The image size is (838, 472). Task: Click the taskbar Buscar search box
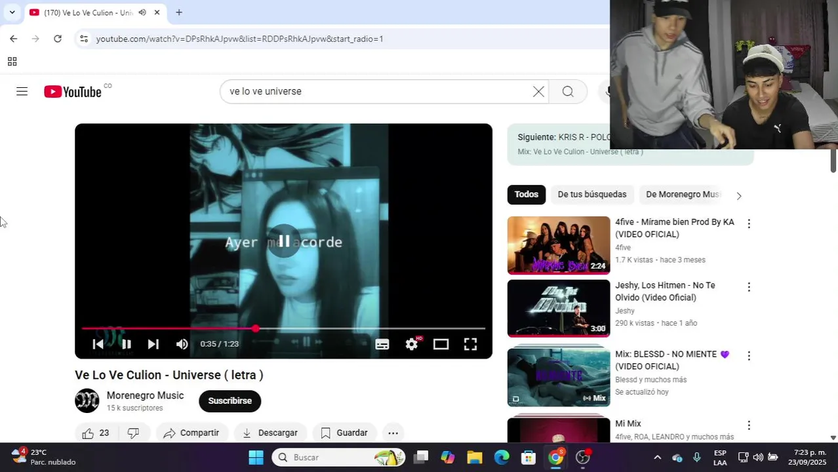pyautogui.click(x=338, y=457)
